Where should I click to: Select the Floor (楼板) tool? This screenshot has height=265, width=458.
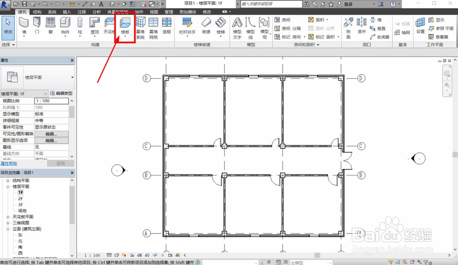coord(125,26)
